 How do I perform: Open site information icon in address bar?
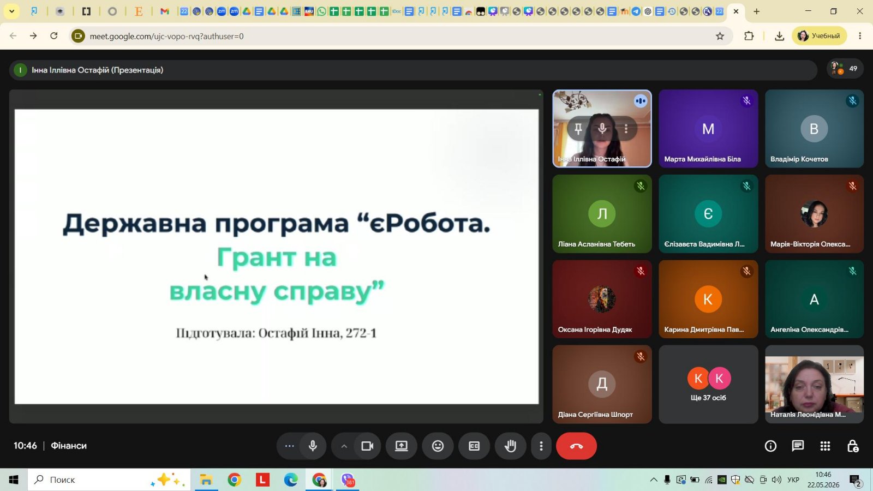coord(79,36)
